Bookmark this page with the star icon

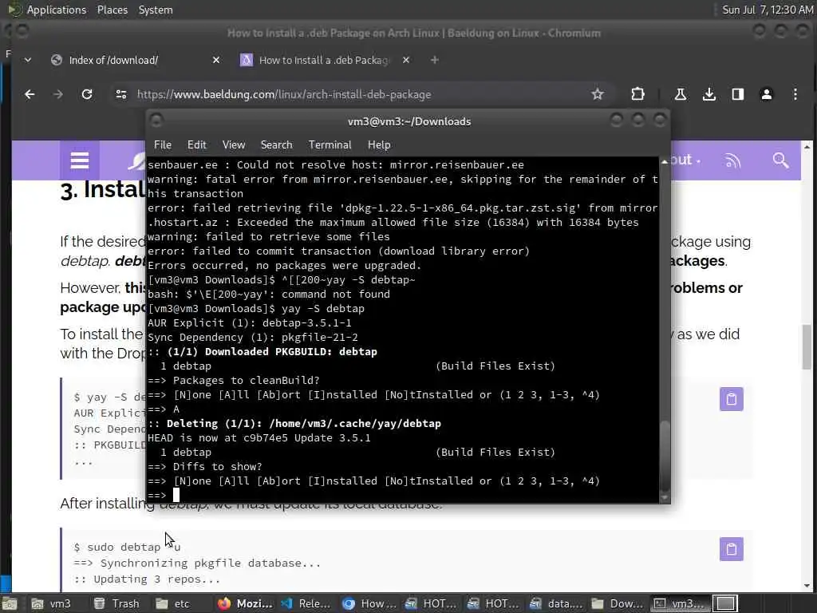[597, 94]
